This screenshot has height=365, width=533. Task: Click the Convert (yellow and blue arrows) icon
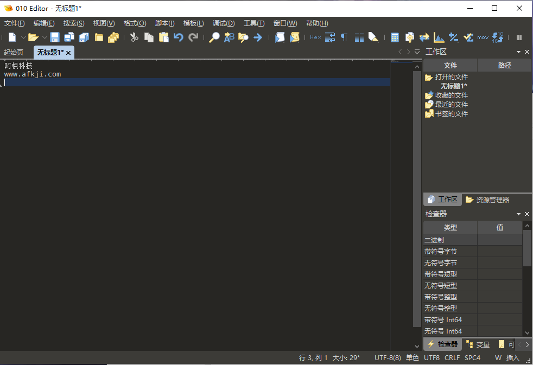424,37
